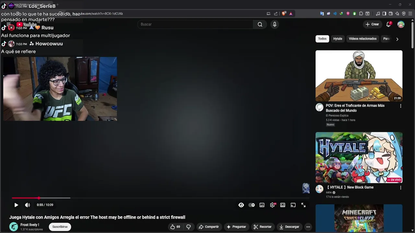415x233 pixels.
Task: Open the Frost lively channel name
Action: pyautogui.click(x=30, y=225)
